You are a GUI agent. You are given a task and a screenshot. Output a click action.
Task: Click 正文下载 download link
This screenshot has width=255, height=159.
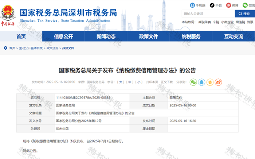(x=167, y=82)
